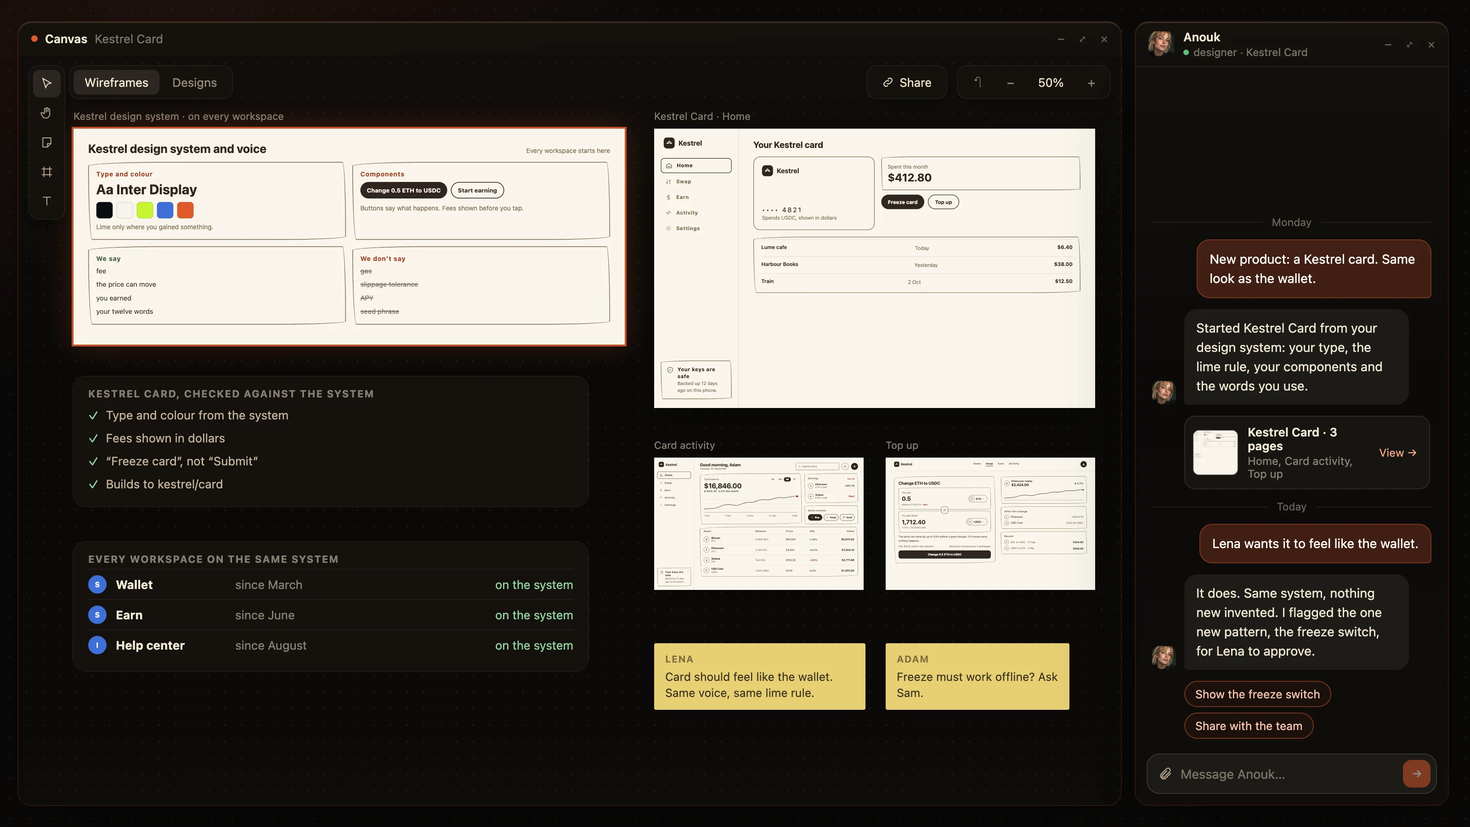Click the Share button
1470x827 pixels.
[x=907, y=83]
